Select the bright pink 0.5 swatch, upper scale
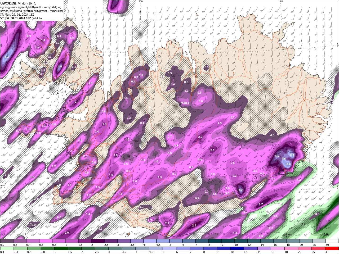 [46, 241]
